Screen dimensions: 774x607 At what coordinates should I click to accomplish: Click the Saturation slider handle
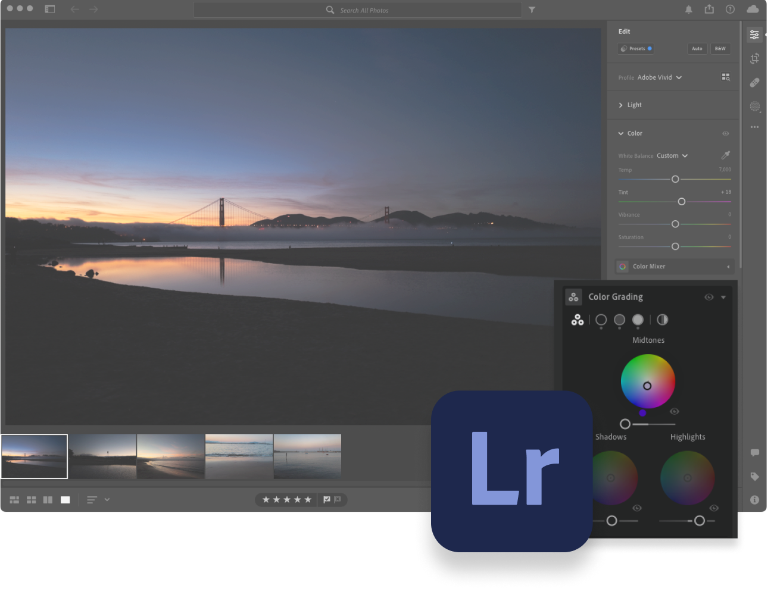point(675,246)
